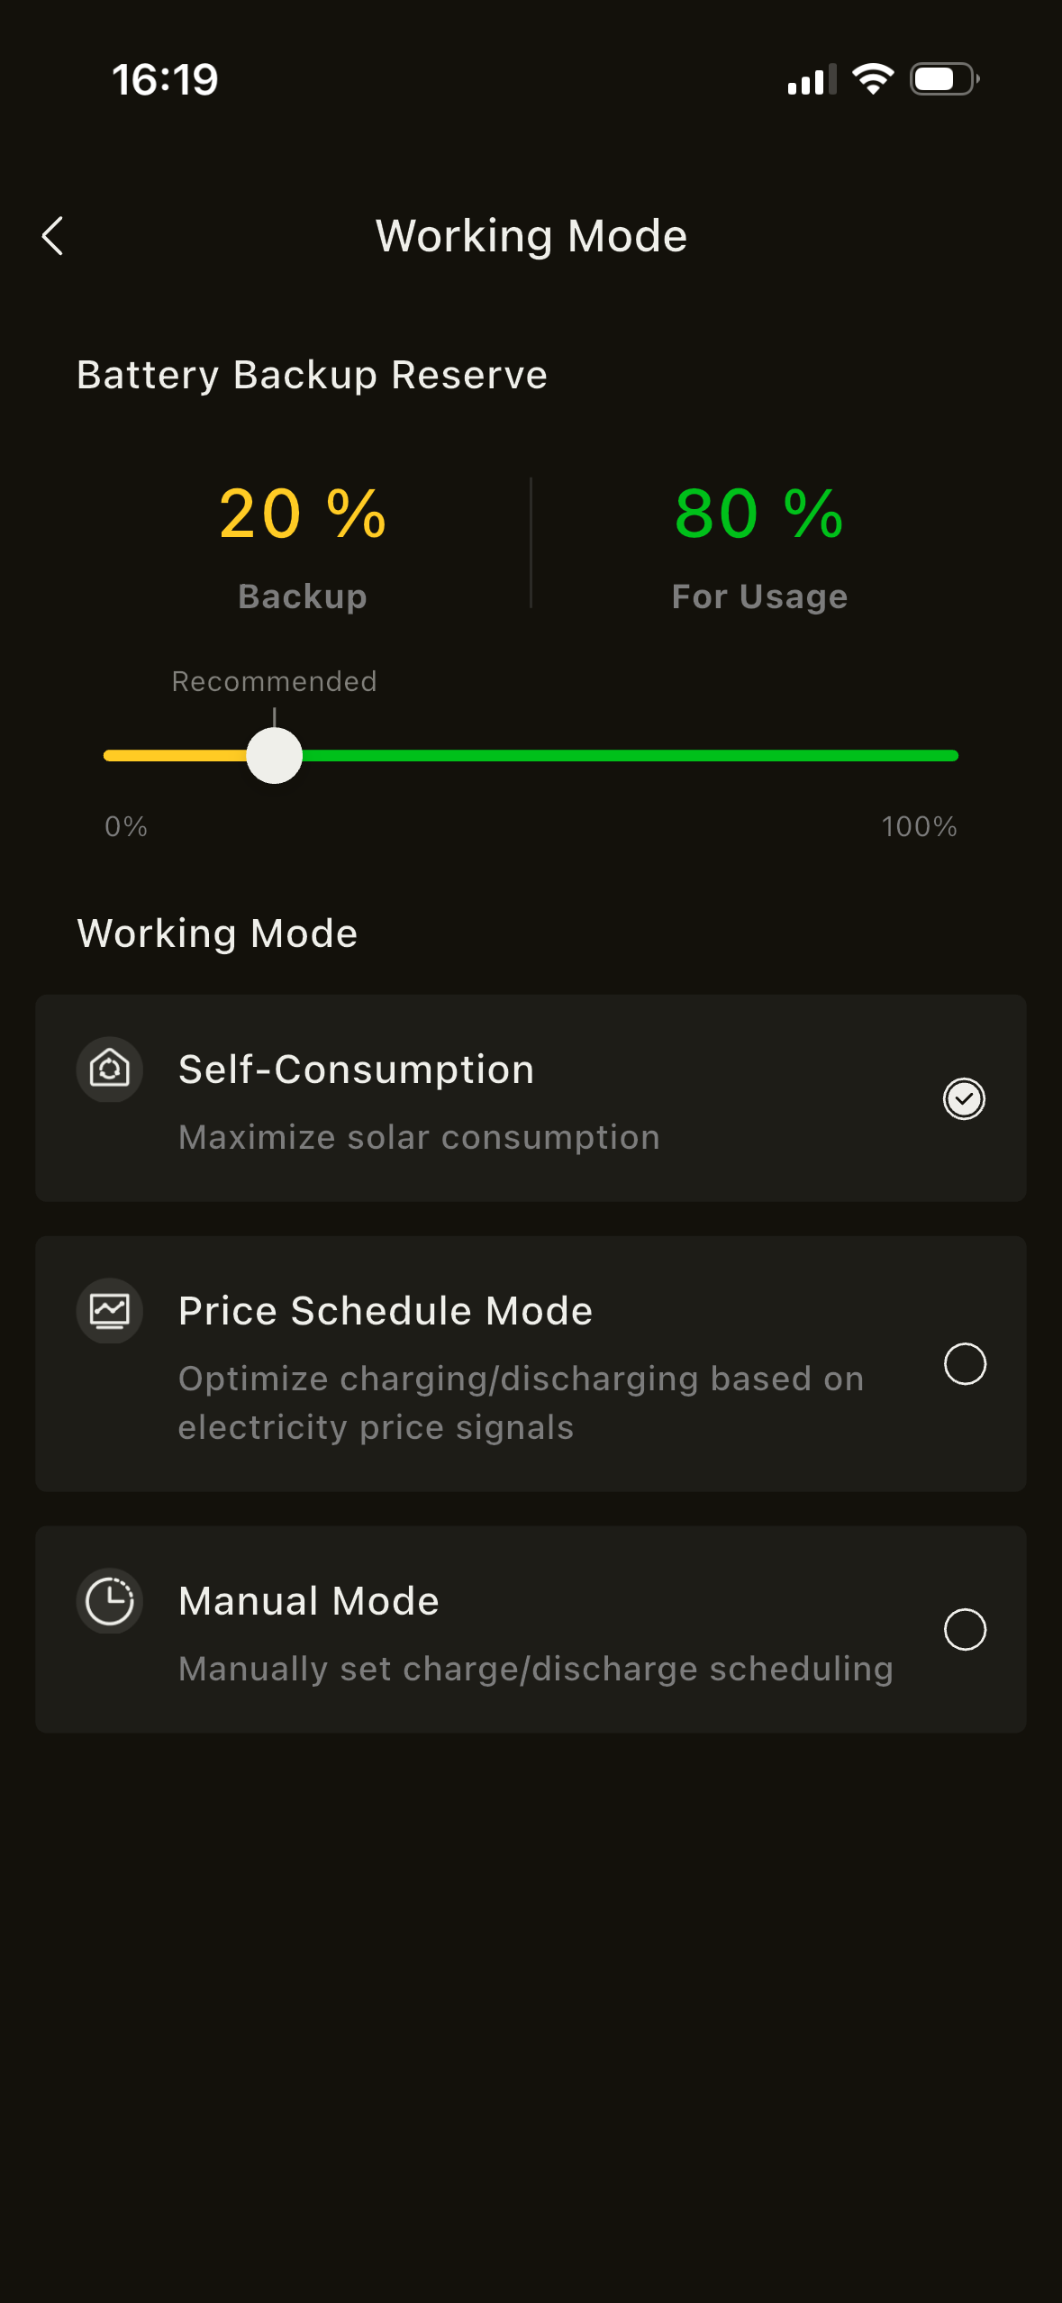Tap the Recommended marker label
1062x2303 pixels.
coord(275,681)
